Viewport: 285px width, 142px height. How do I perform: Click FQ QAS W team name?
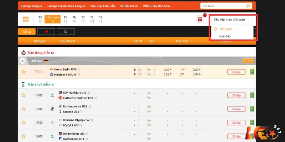[70, 125]
